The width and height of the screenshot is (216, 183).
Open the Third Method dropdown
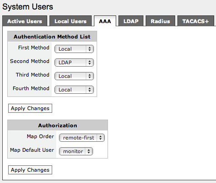(x=74, y=76)
